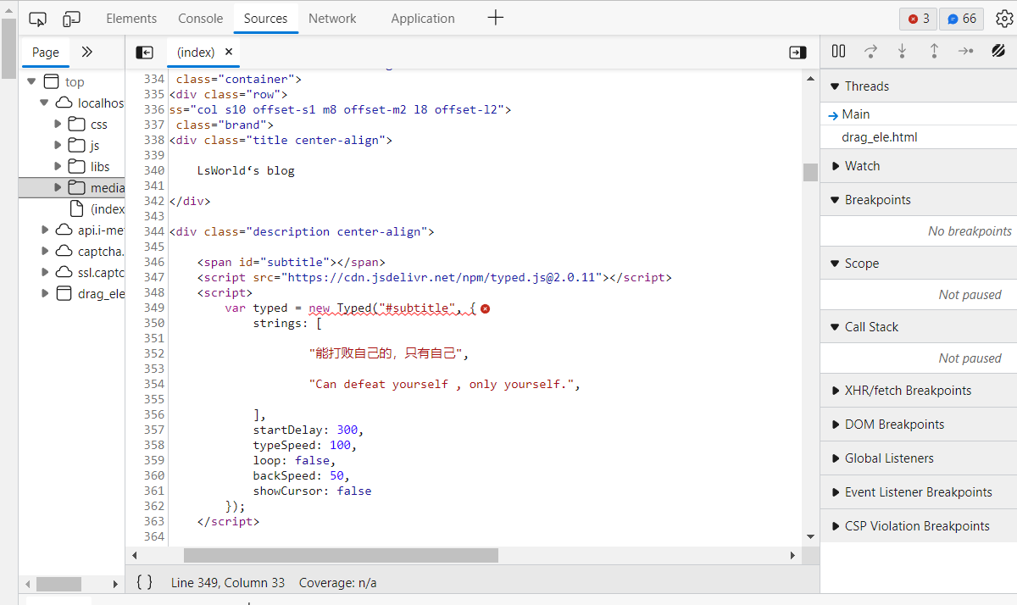The image size is (1017, 605).
Task: Select the drag_ele.html thread
Action: coord(919,137)
